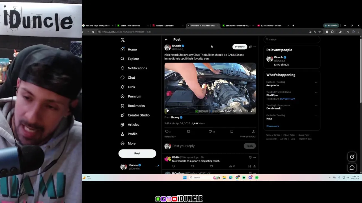This screenshot has height=203, width=362.
Task: Share the PS40 comment
Action: point(255,166)
